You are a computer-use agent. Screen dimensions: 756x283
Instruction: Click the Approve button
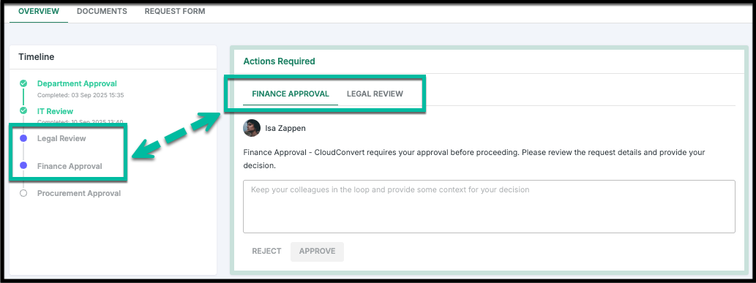[317, 252]
